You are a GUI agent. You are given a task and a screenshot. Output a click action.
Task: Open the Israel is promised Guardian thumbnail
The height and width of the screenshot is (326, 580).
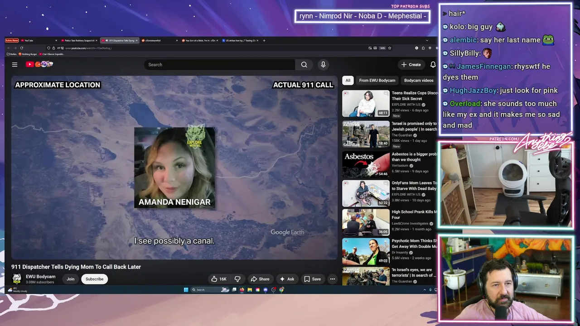(x=366, y=134)
